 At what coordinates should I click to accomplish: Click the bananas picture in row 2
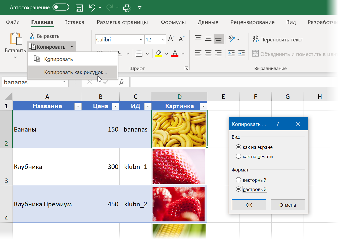pos(179,129)
